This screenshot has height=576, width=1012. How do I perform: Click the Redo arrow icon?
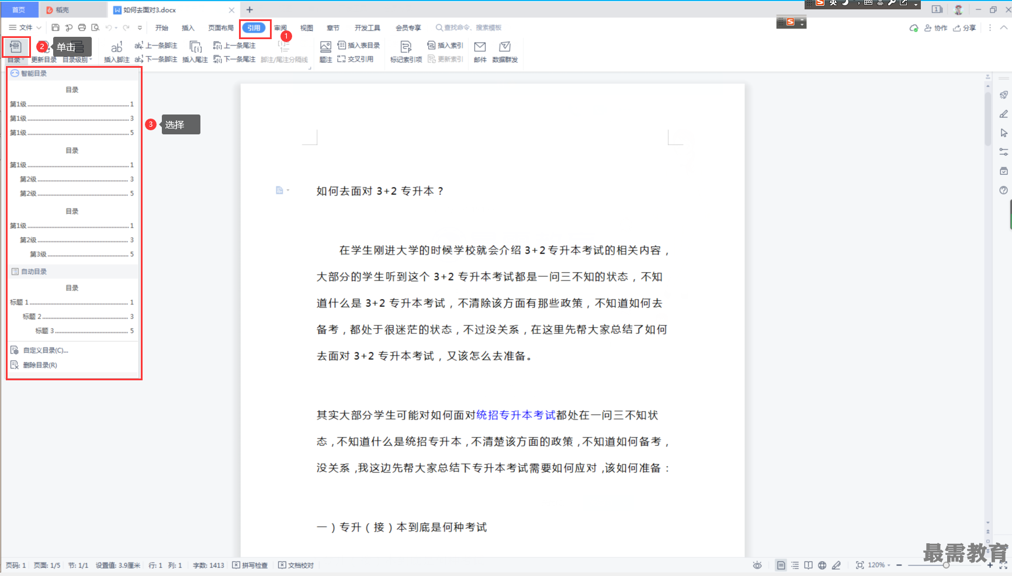[x=126, y=27]
